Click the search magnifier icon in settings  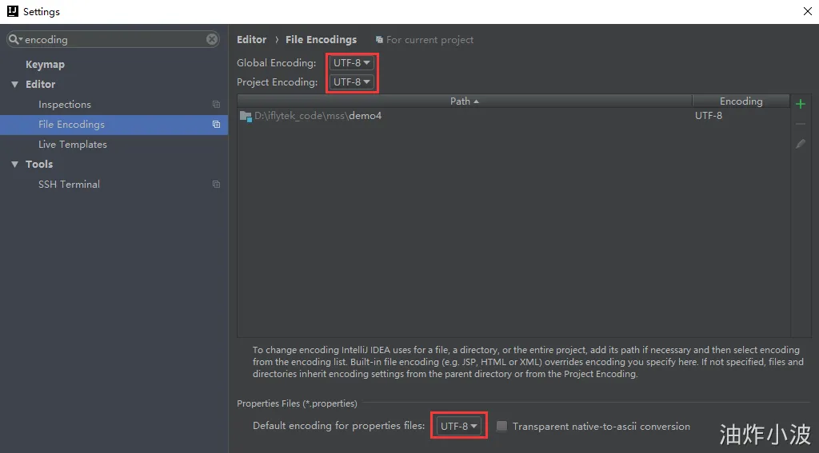[14, 40]
